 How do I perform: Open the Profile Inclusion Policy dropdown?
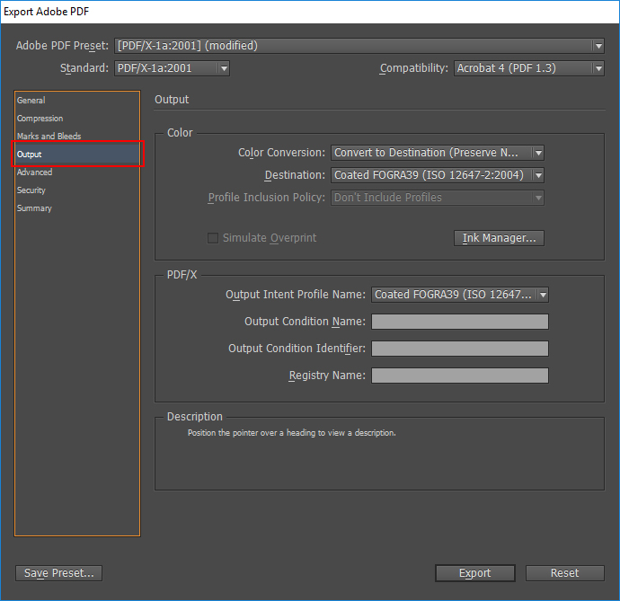pyautogui.click(x=438, y=198)
